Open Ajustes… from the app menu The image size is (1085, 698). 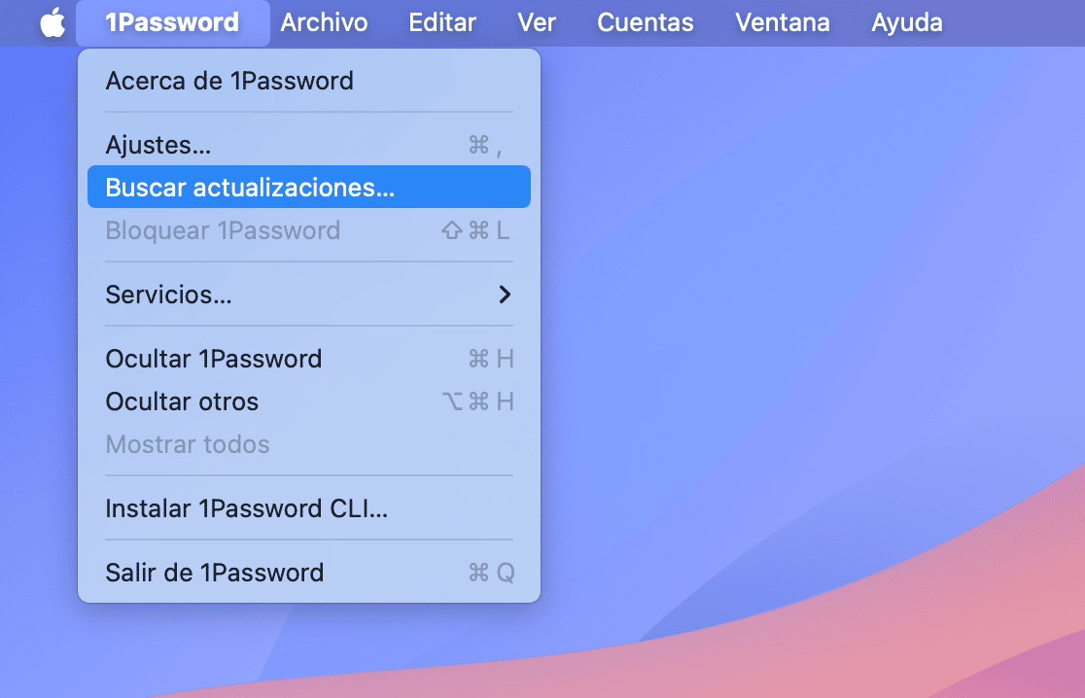(x=158, y=146)
